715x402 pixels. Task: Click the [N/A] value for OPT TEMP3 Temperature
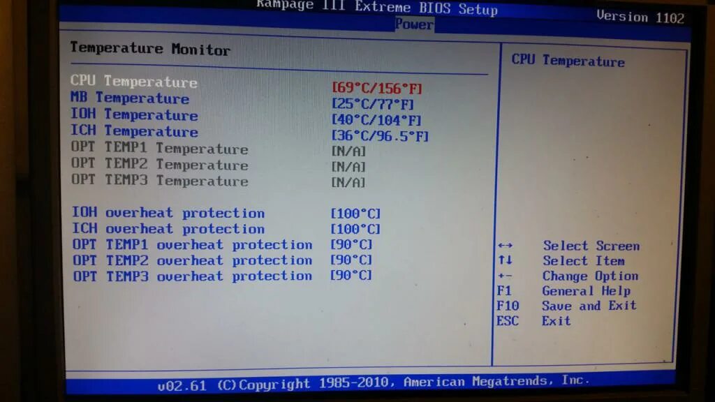[348, 183]
